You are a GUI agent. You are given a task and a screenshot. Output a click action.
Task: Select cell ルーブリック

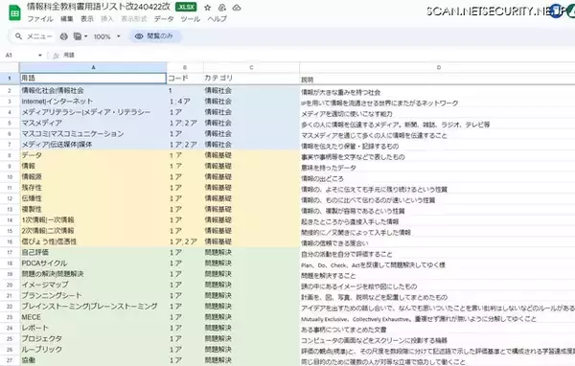coord(93,349)
